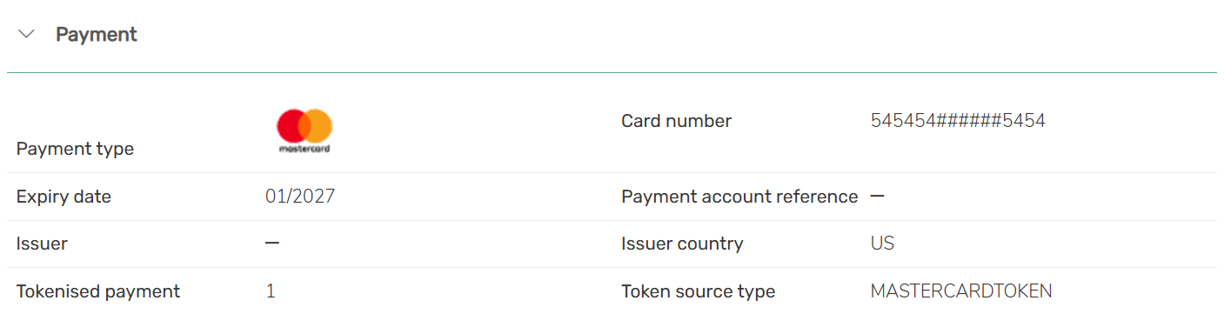Click the Card number label
Screen dimensions: 1224x334
676,121
